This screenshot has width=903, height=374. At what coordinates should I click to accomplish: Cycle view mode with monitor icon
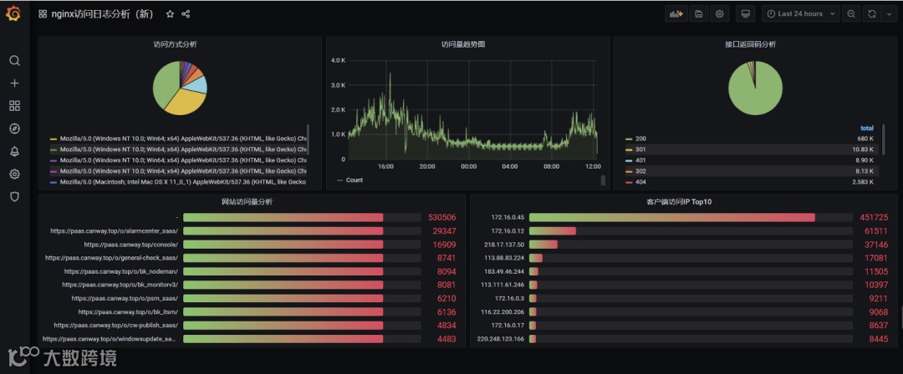coord(745,14)
